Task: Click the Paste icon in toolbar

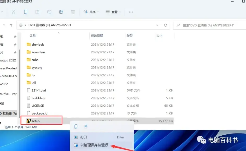Action: pos(37,12)
